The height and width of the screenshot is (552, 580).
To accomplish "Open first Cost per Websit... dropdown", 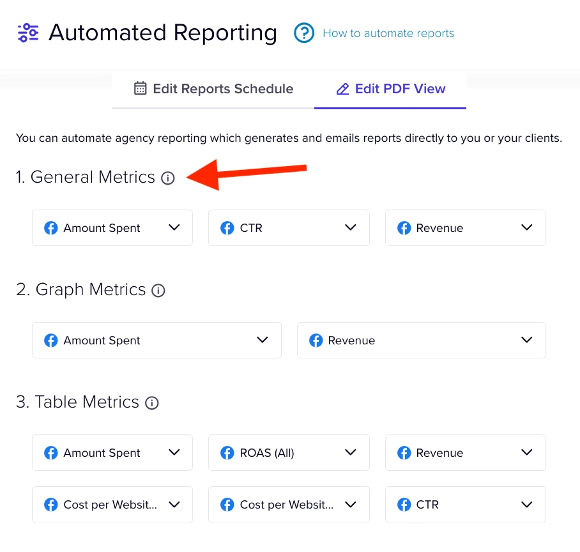I will coord(112,505).
